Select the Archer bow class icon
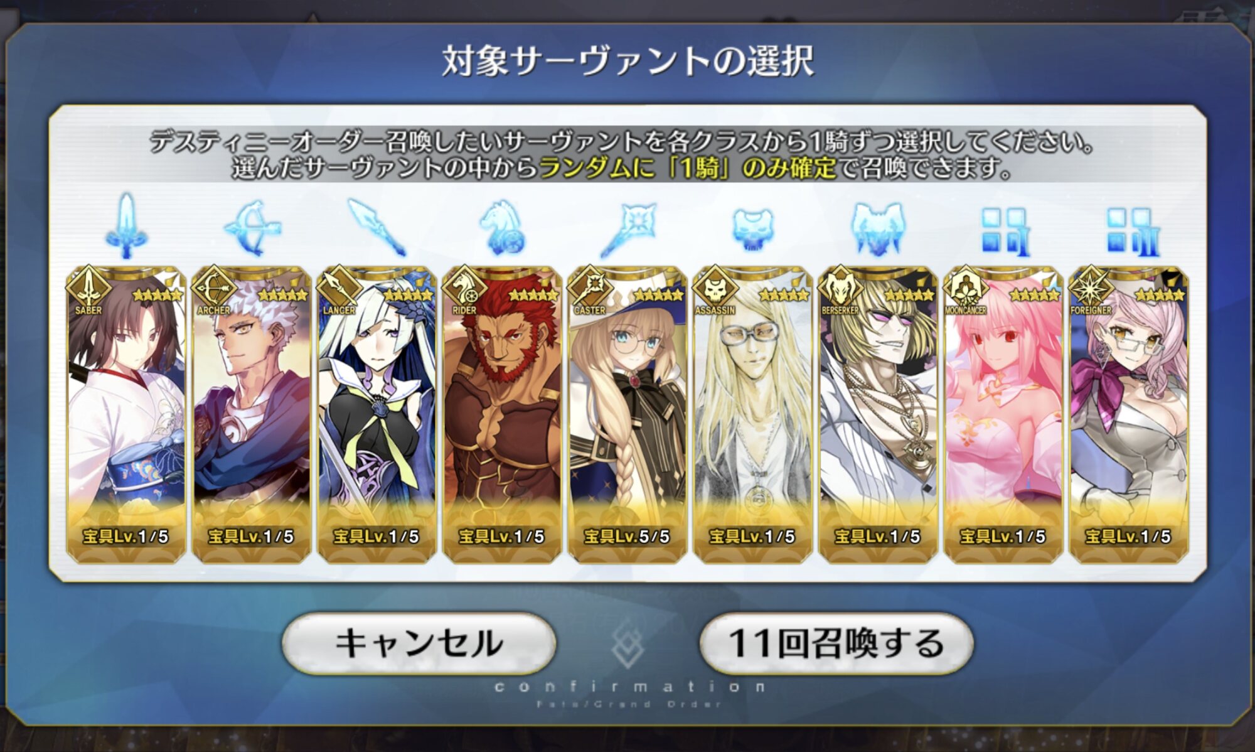Image resolution: width=1255 pixels, height=752 pixels. pyautogui.click(x=252, y=227)
